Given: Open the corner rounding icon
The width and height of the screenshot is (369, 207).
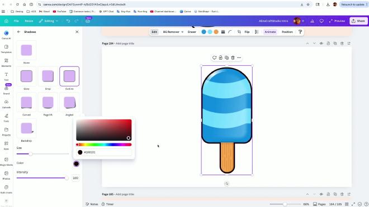Looking at the screenshot, I should 230,32.
